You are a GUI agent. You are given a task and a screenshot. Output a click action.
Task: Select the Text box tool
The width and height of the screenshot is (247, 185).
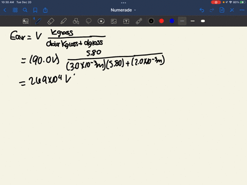tap(126, 21)
